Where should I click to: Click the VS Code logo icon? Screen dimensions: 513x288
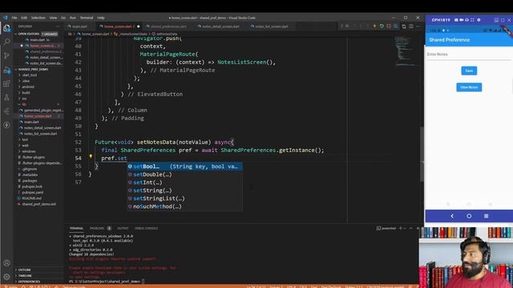pos(6,18)
